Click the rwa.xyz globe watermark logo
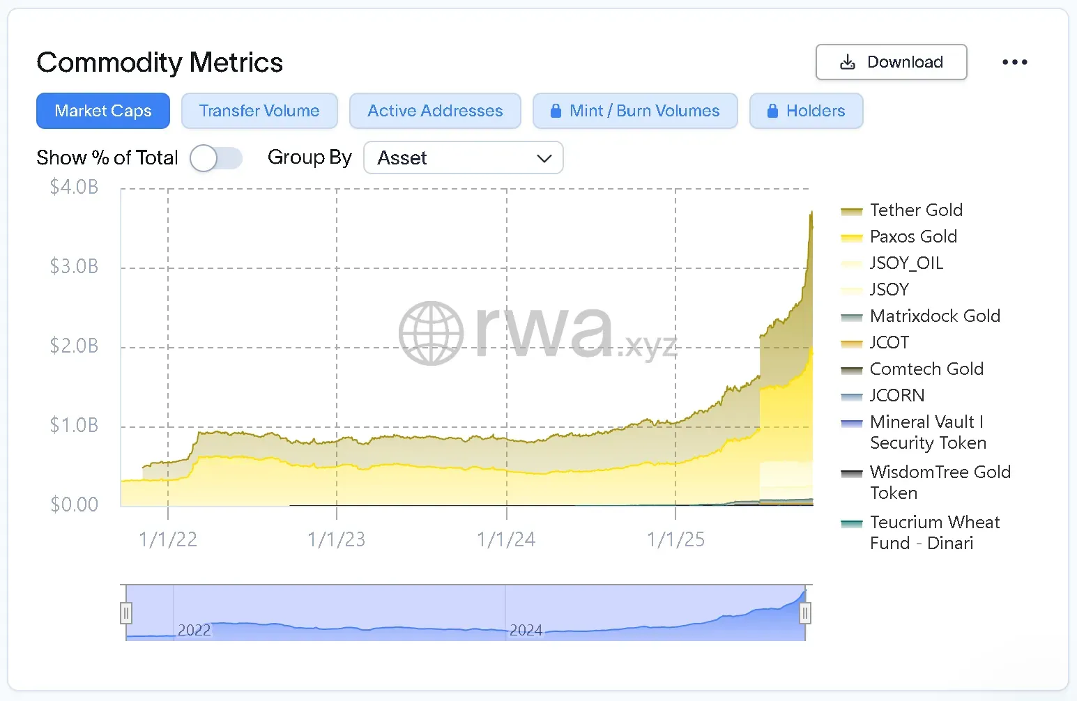The height and width of the screenshot is (701, 1077). point(431,333)
